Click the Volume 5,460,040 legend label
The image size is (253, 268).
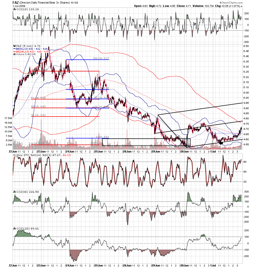[x=26, y=54]
